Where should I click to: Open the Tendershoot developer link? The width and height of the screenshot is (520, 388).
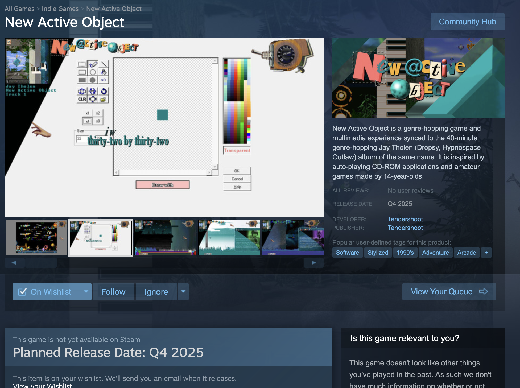tap(405, 219)
